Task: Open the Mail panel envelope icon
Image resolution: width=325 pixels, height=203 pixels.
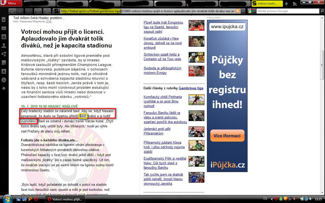Action: pos(4,28)
